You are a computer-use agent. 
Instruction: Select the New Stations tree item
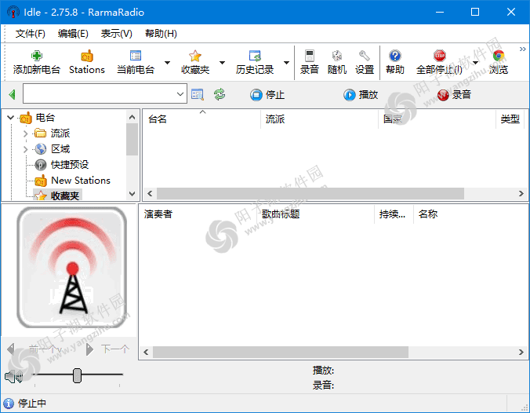pos(81,181)
